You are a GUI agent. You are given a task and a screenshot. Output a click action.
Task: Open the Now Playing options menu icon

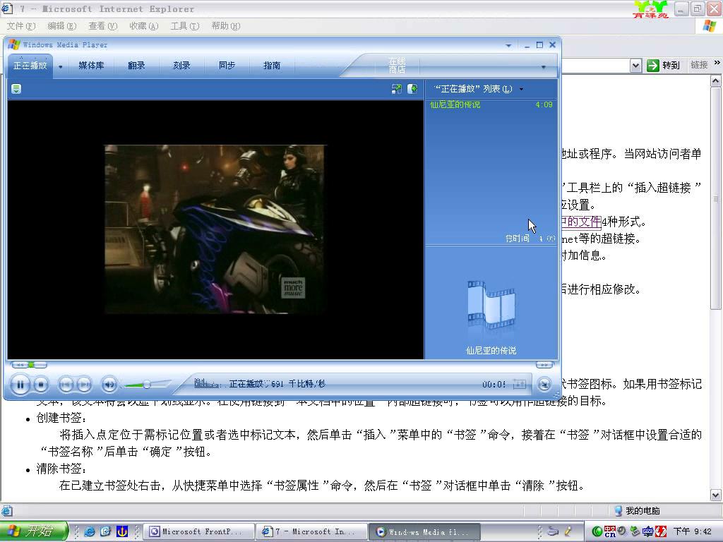pos(16,89)
